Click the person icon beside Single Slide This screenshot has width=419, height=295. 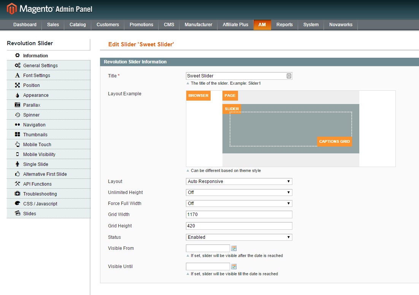pos(17,164)
